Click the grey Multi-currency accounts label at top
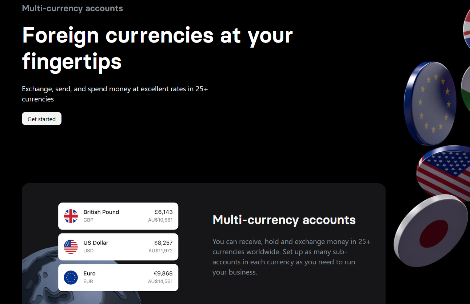This screenshot has height=304, width=470. (72, 8)
